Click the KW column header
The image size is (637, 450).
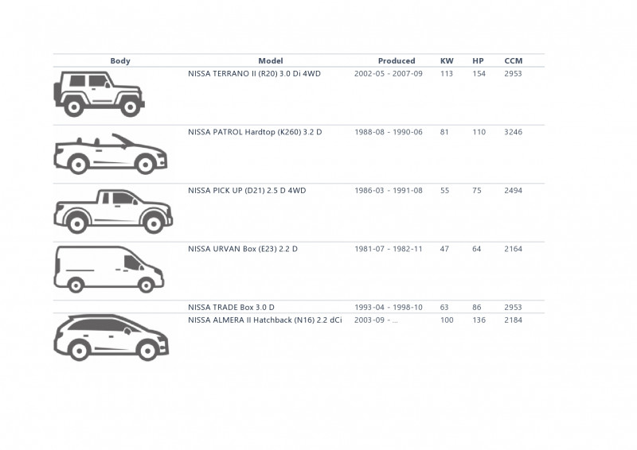447,61
